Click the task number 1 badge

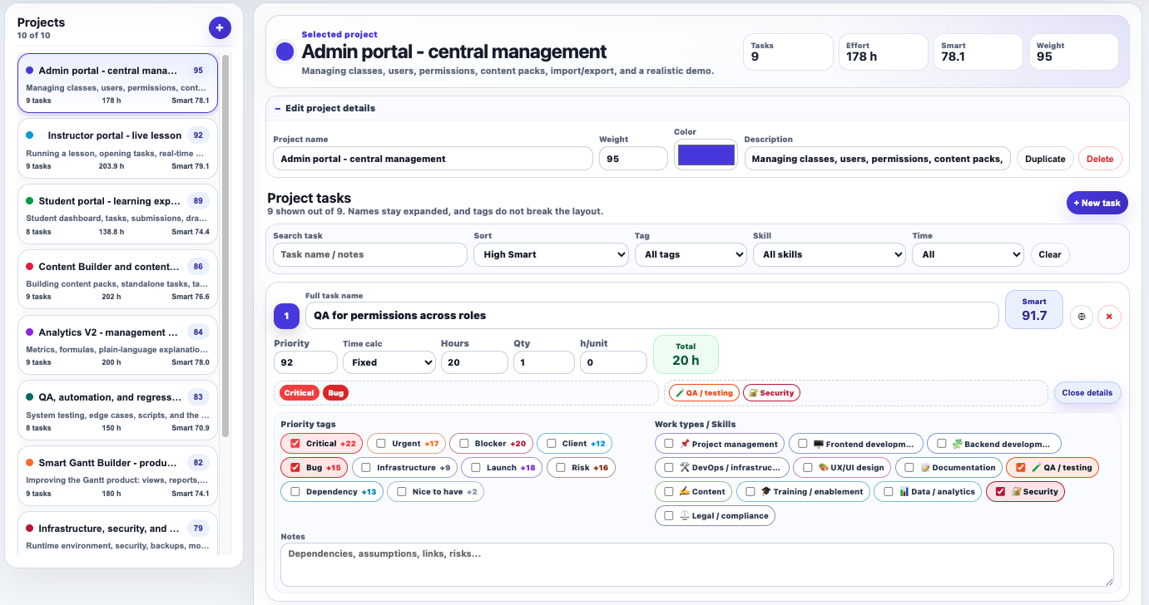[x=286, y=316]
